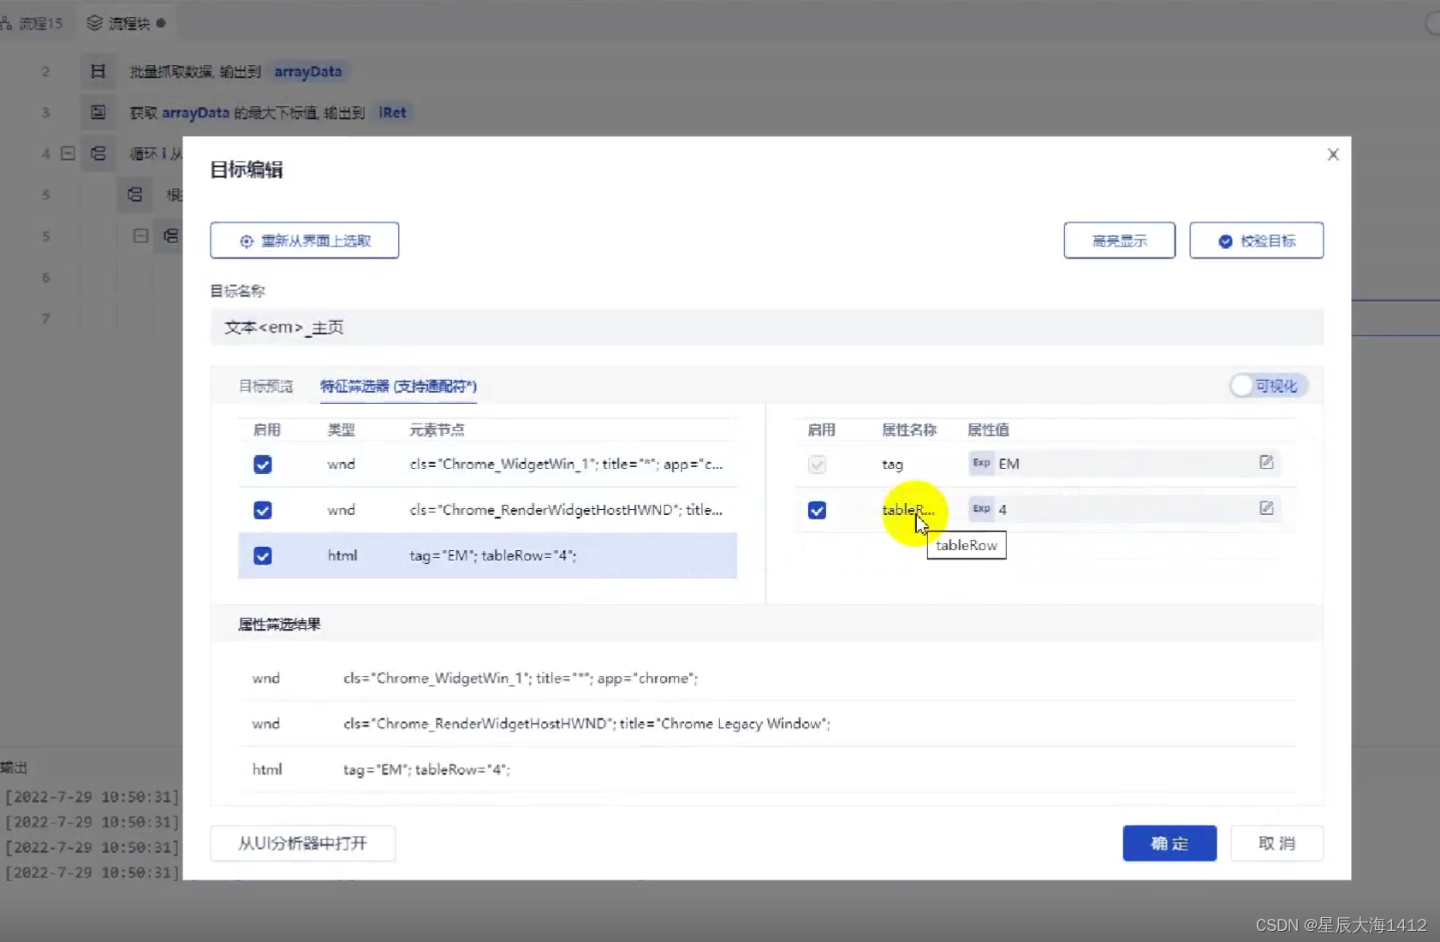This screenshot has width=1440, height=942.
Task: Uncheck the Chrome_WidgetWin_1 wnd row checkbox
Action: point(263,464)
